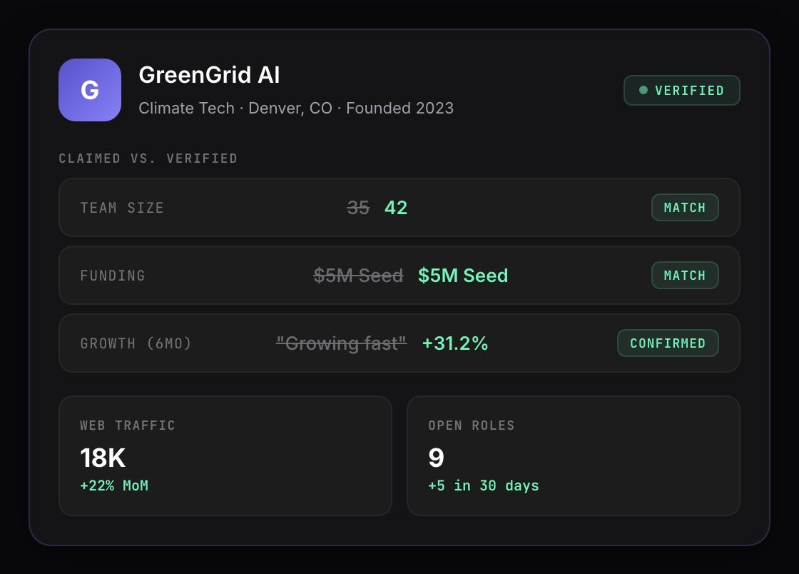The image size is (799, 574).
Task: Click the verified team size 42
Action: 396,208
